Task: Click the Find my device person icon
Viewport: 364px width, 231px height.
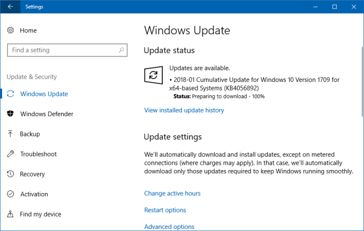Action: 10,214
